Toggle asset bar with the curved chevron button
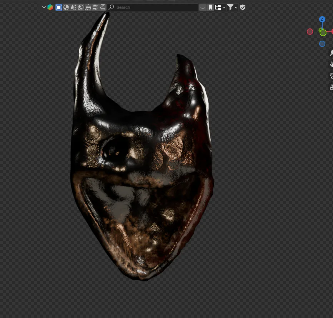The image size is (333, 318). coord(203,7)
